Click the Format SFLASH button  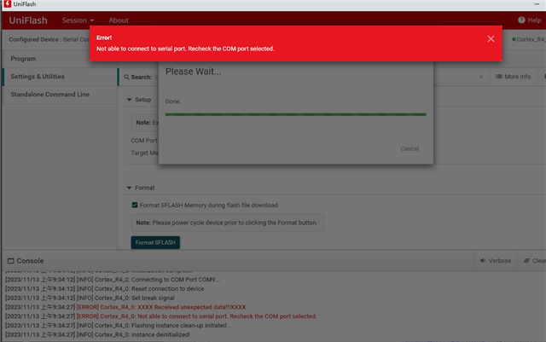click(155, 242)
